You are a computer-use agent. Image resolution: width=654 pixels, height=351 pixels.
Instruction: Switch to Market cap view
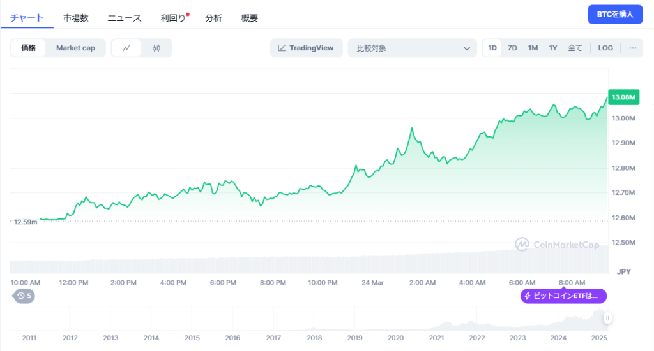pos(75,48)
